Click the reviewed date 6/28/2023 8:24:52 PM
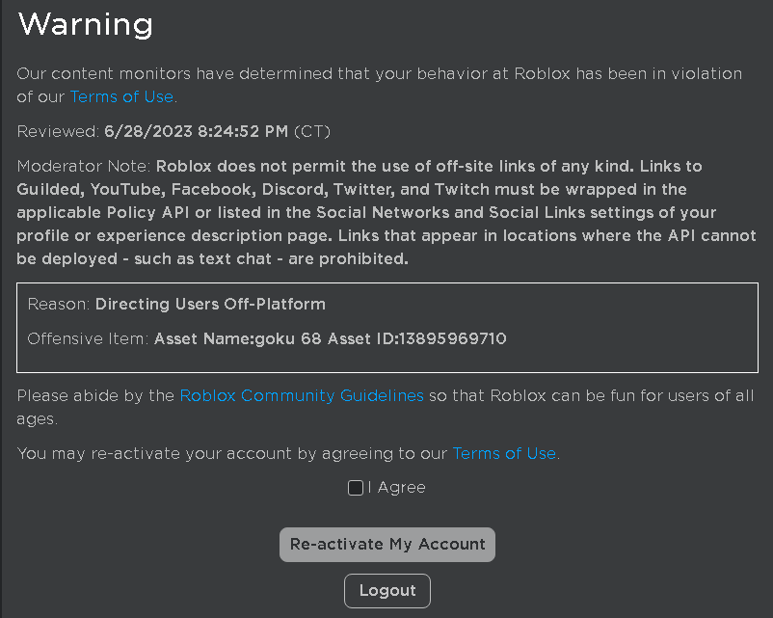Screen dimensions: 773x618 point(196,131)
